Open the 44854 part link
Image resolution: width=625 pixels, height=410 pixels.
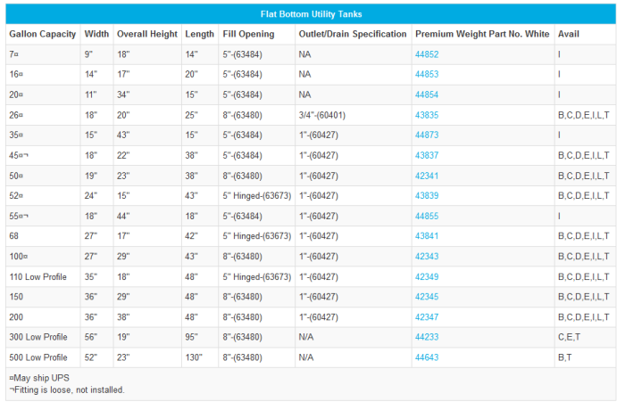pos(427,94)
